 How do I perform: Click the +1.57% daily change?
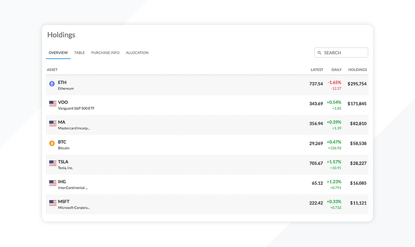tap(334, 162)
